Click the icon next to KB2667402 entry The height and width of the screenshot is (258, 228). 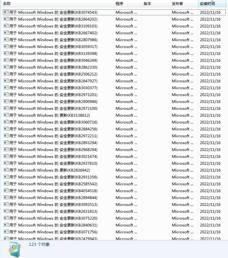point(6,33)
